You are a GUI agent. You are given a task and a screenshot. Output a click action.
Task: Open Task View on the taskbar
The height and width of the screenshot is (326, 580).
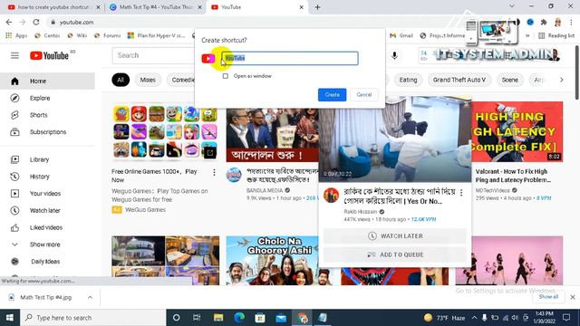[197, 318]
